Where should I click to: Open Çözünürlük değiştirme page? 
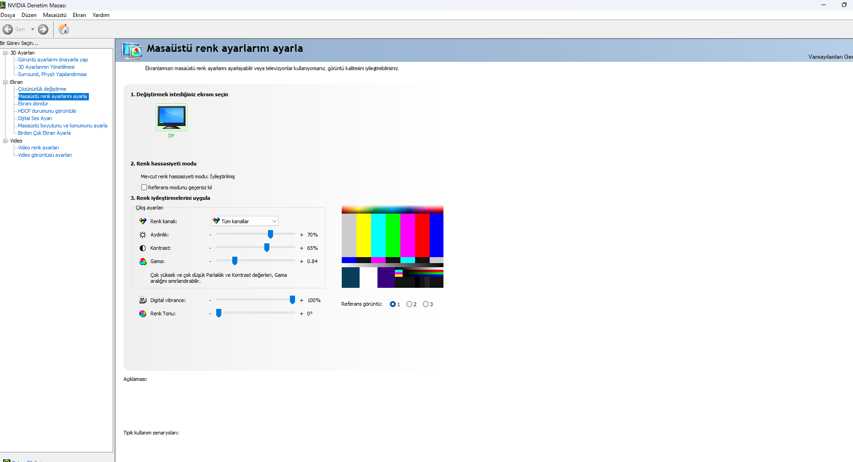coord(42,89)
